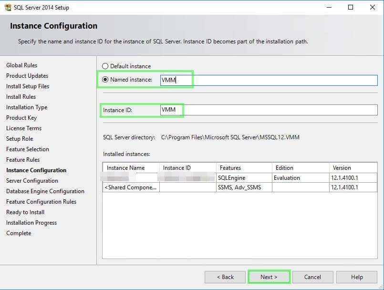
Task: Click the Named instance text field
Action: pos(269,80)
